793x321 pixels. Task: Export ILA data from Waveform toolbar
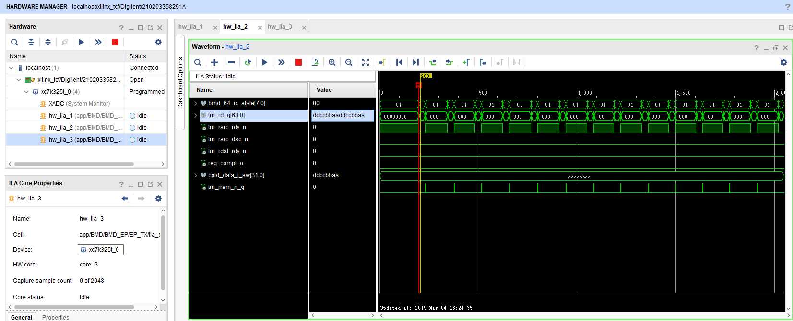click(315, 62)
